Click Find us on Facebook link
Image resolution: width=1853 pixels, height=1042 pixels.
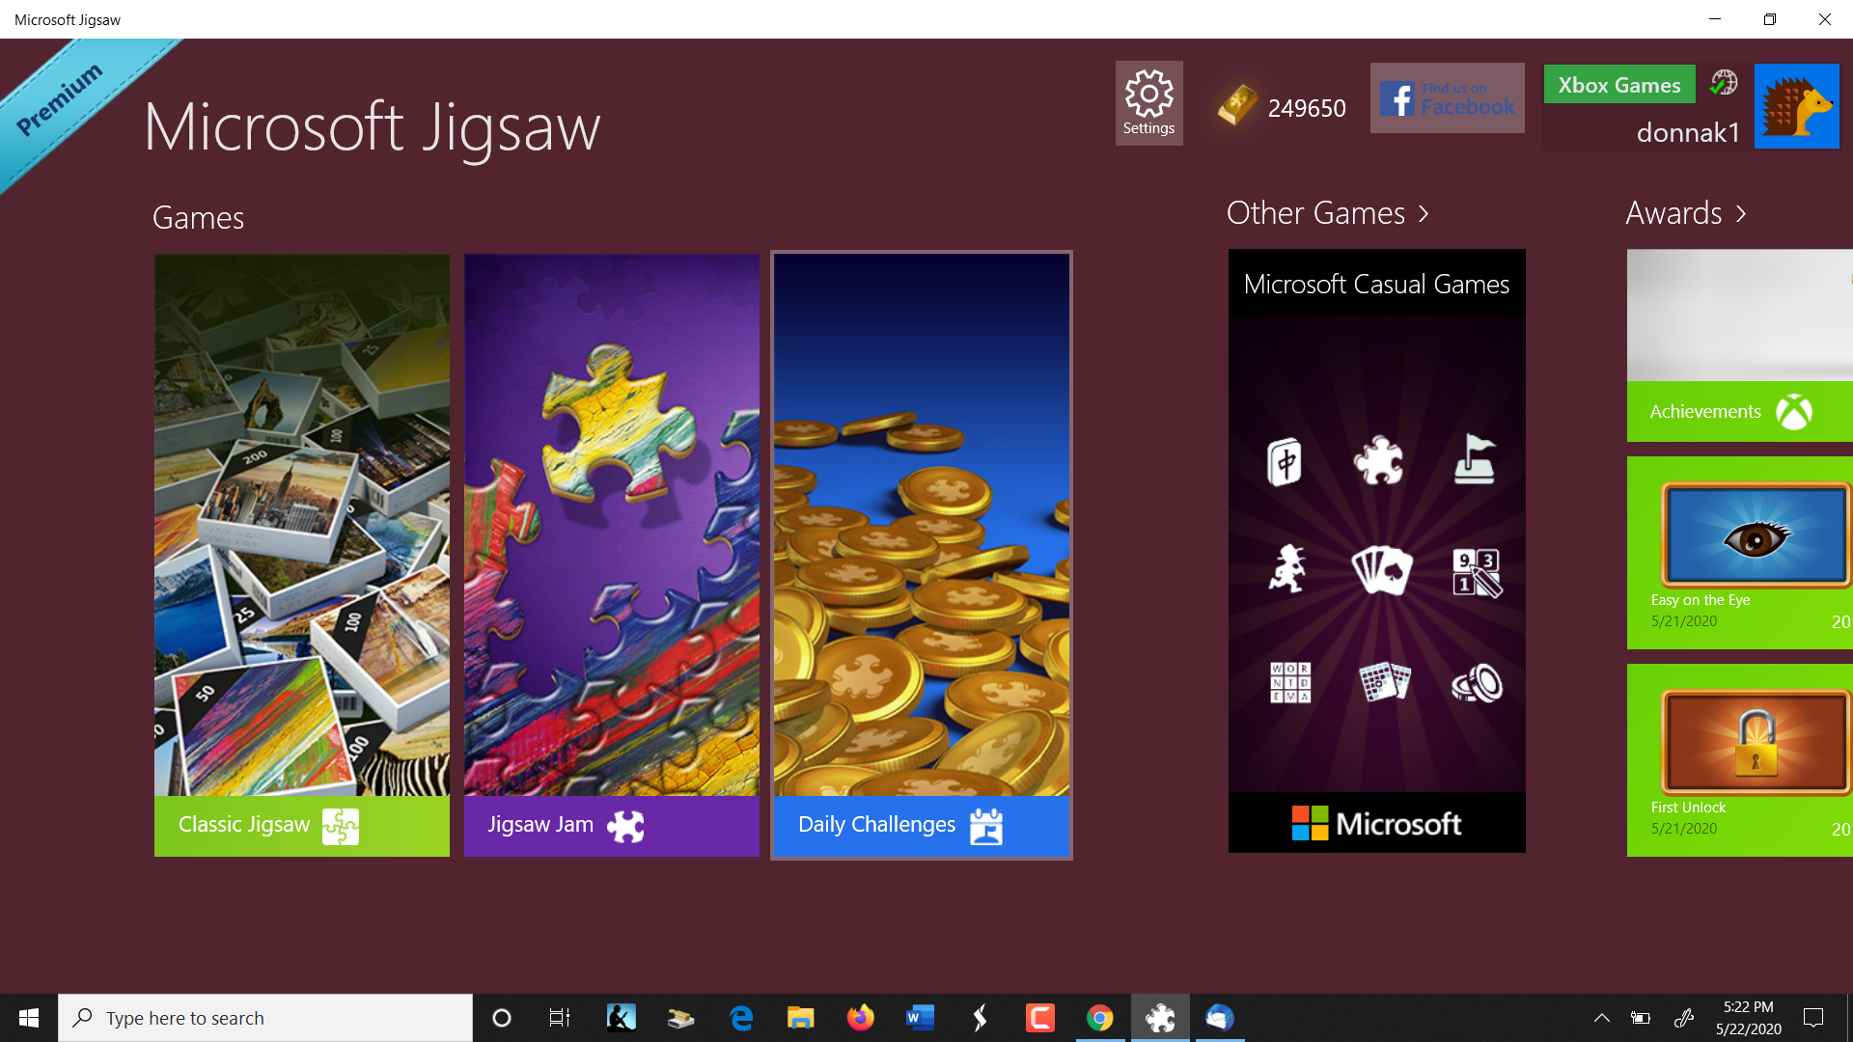1447,98
